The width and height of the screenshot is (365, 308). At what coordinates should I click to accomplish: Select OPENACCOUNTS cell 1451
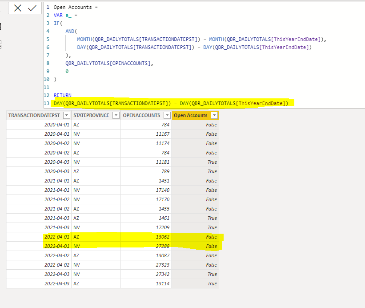pyautogui.click(x=146, y=181)
